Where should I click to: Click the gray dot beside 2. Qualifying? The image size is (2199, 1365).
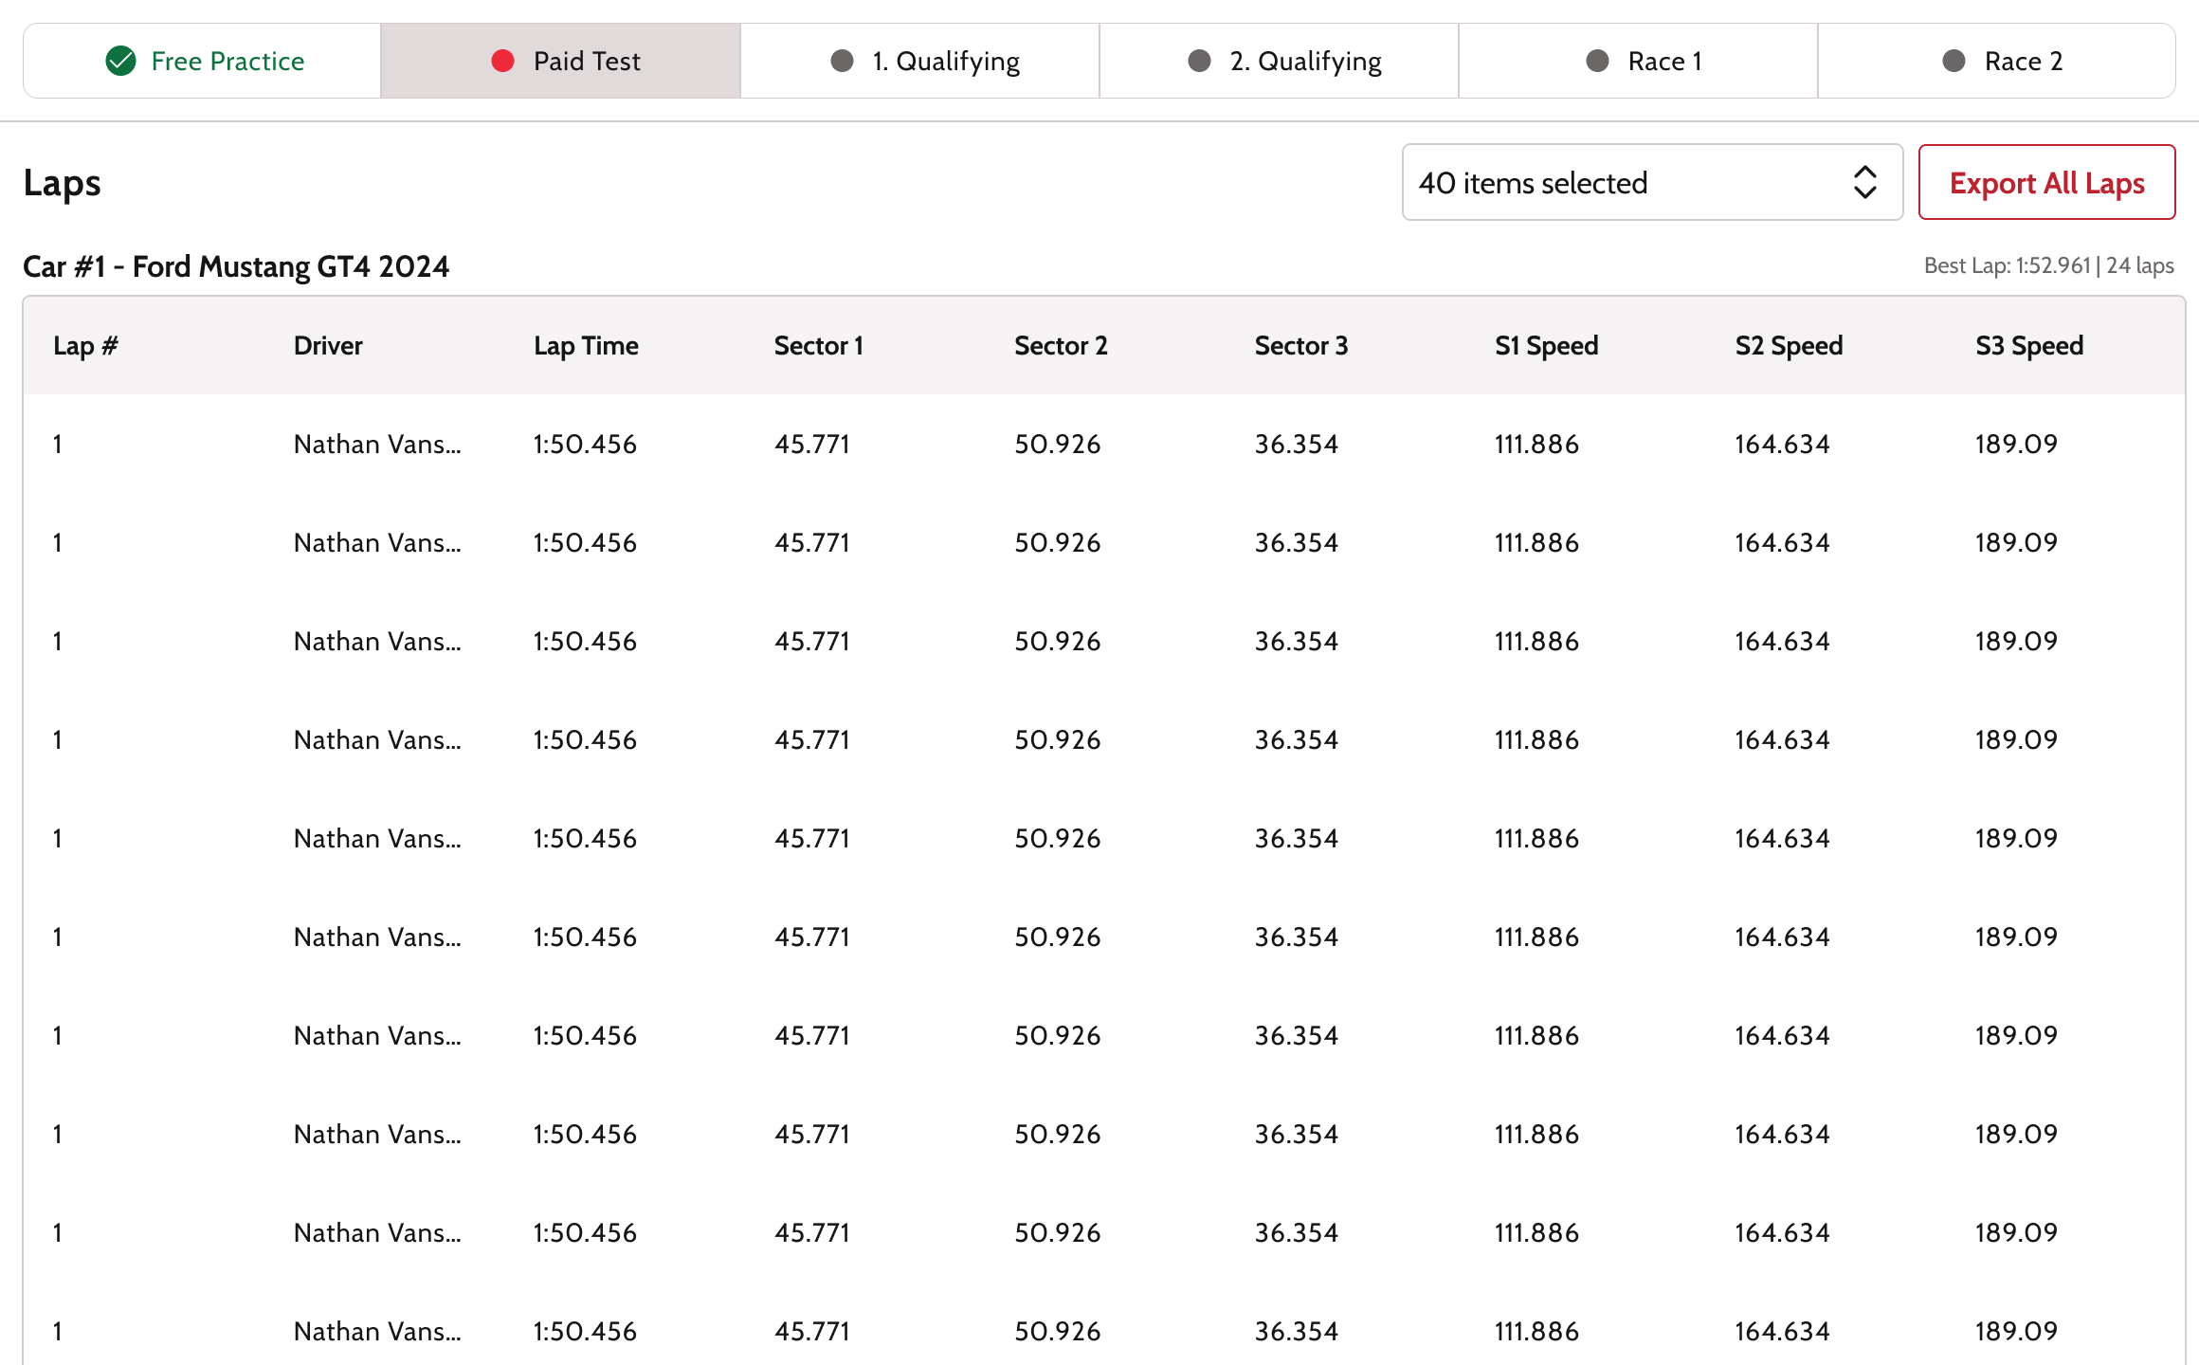tap(1199, 61)
